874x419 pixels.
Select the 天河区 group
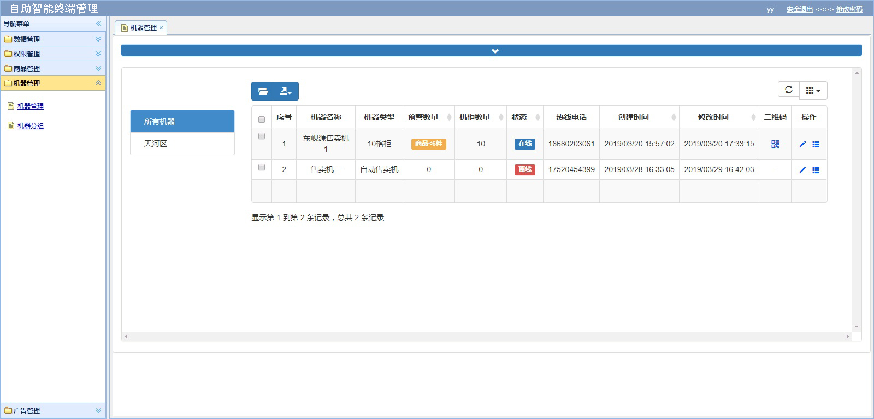(x=182, y=144)
